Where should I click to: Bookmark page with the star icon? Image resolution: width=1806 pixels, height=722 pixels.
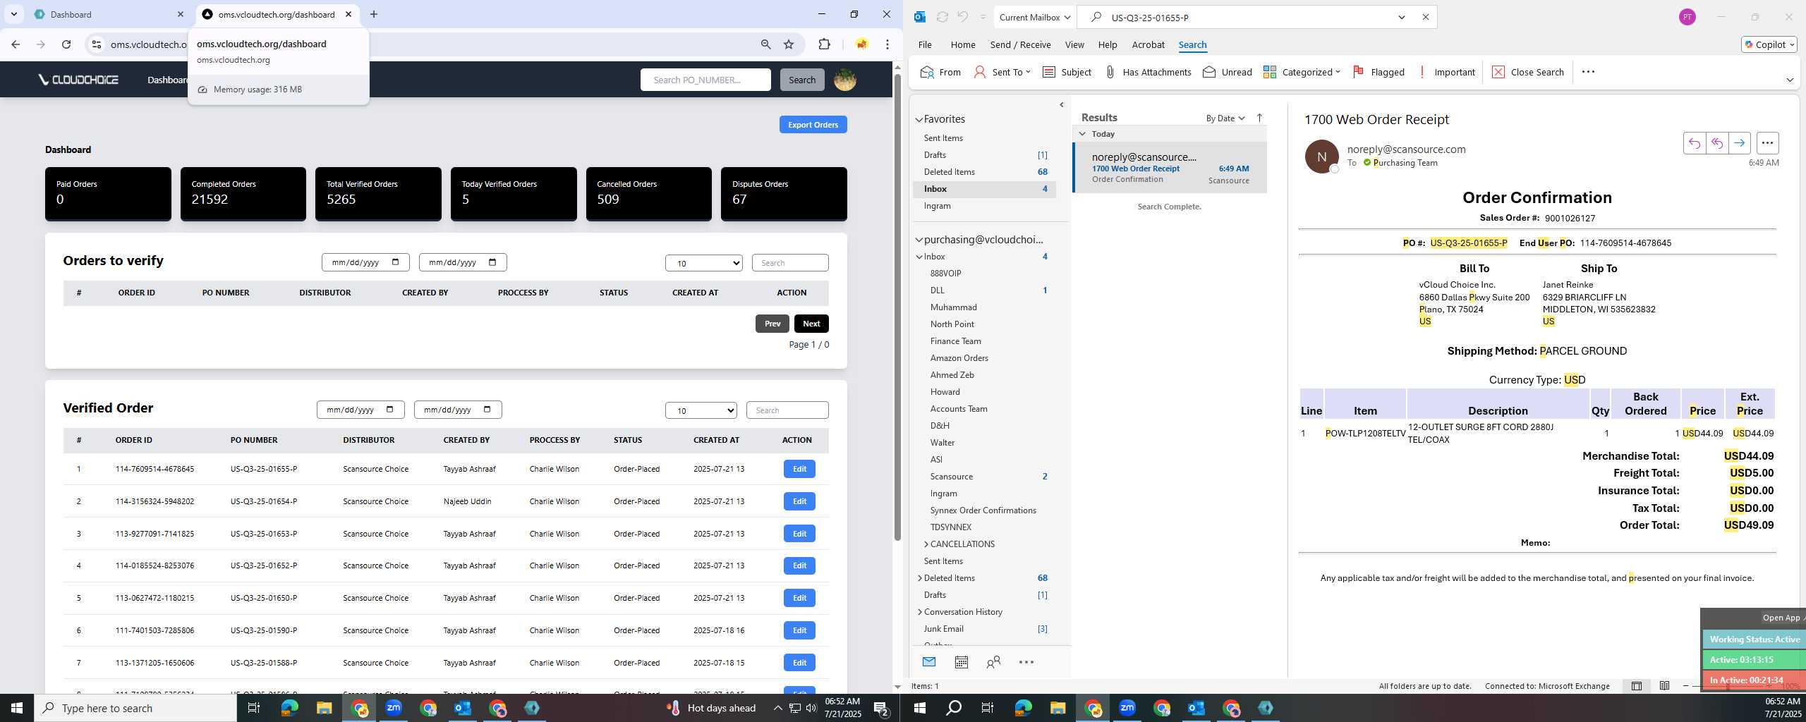pos(789,44)
